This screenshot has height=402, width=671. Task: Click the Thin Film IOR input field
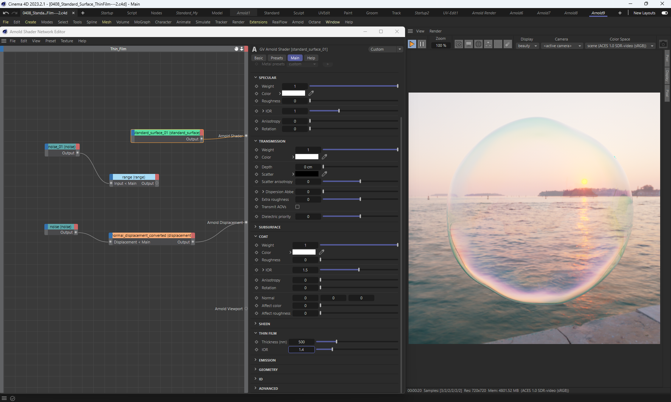[x=301, y=350]
